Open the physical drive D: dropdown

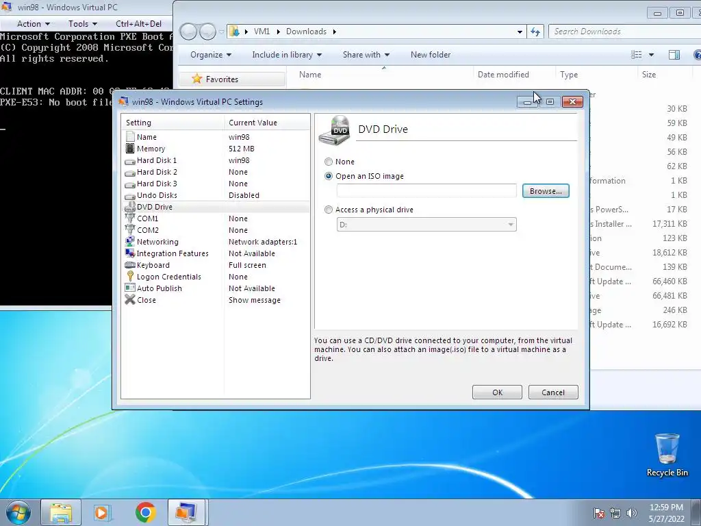tap(426, 225)
